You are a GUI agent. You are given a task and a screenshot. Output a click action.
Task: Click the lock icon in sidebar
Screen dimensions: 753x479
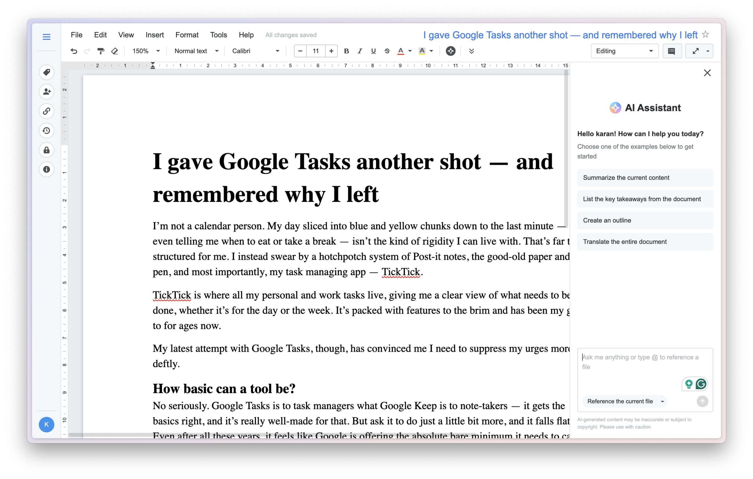coord(46,150)
